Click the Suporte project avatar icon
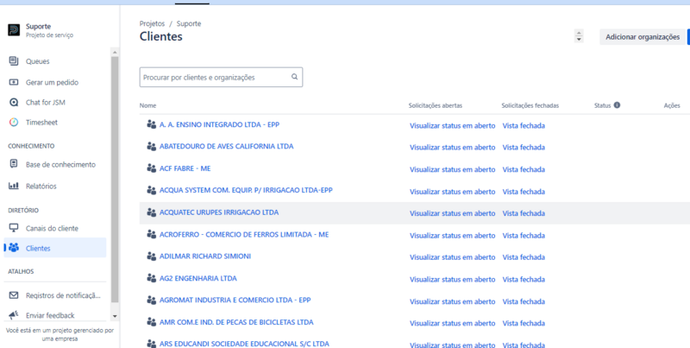Viewport: 690px width, 348px height. click(14, 30)
